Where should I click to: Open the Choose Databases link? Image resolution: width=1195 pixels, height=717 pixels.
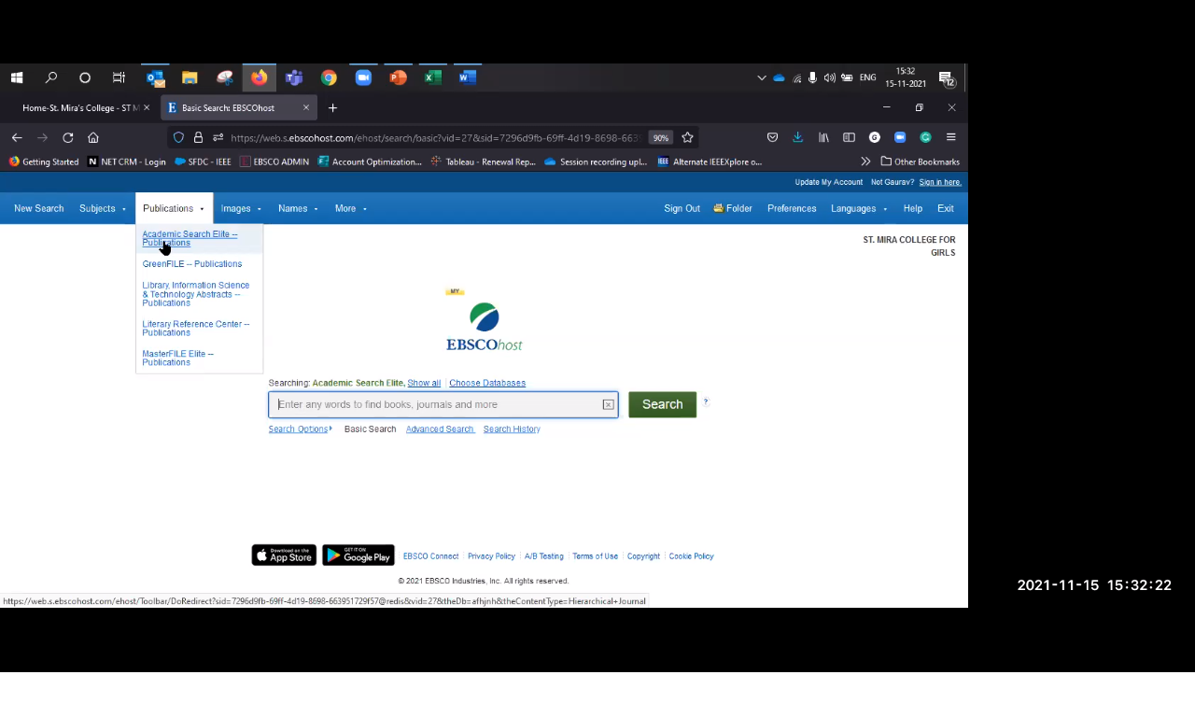(486, 383)
